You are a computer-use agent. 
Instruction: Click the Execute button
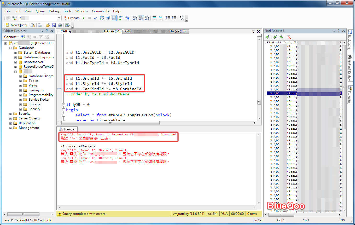pyautogui.click(x=72, y=18)
